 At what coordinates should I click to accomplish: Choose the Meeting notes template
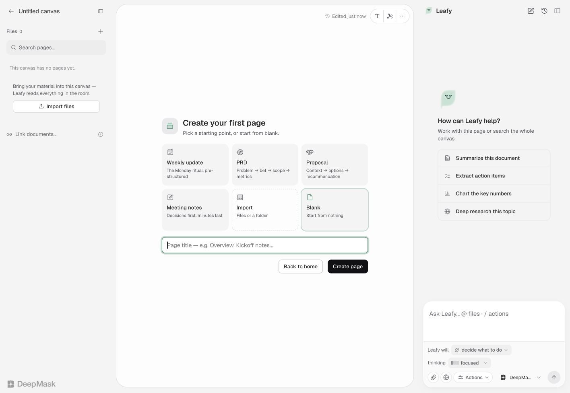click(195, 210)
